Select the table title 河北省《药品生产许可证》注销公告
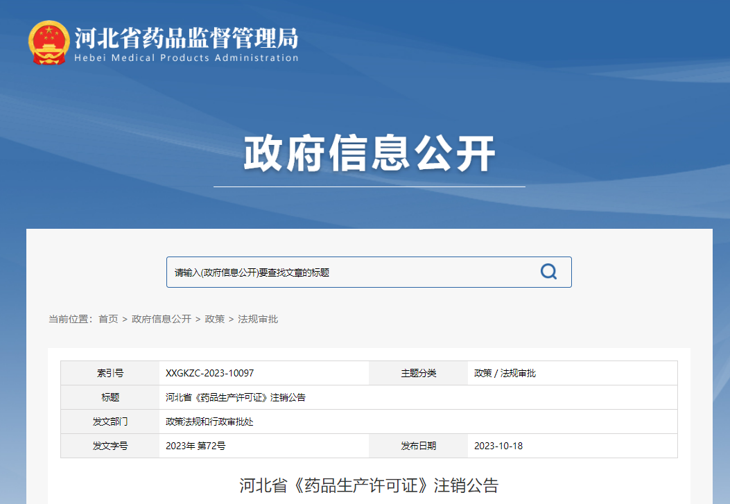The height and width of the screenshot is (504, 730). point(236,397)
